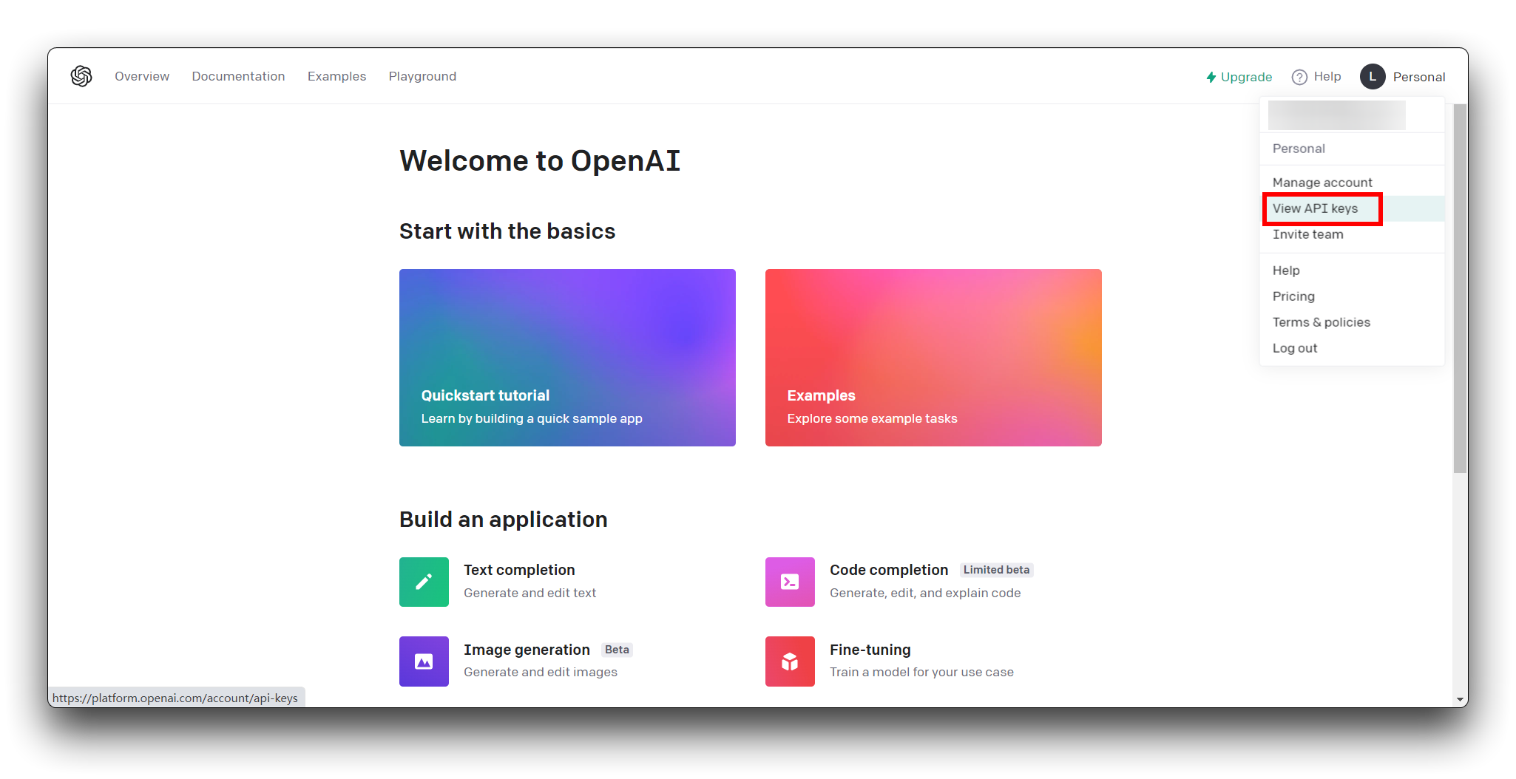The width and height of the screenshot is (1516, 779).
Task: Open Terms & policies menu entry
Action: (x=1352, y=322)
